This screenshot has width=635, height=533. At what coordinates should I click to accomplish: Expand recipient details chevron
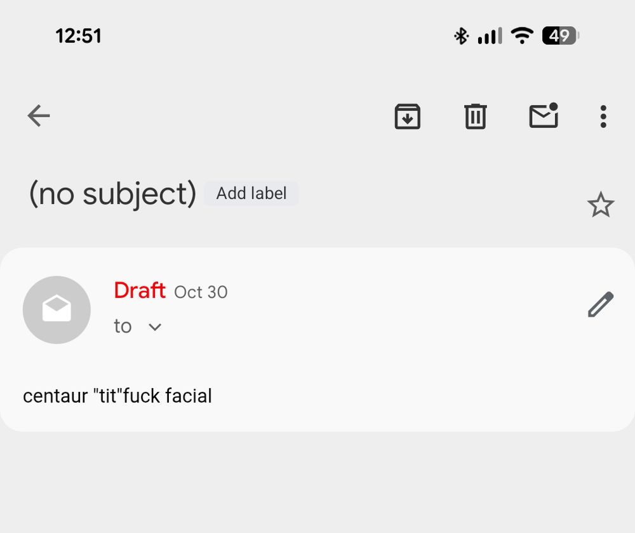click(154, 327)
